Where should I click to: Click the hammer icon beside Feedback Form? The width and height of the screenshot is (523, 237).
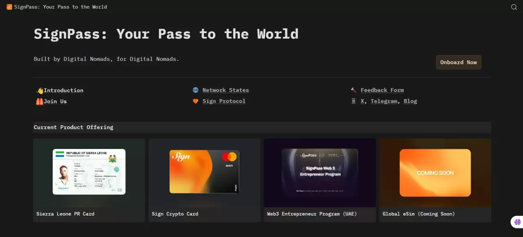point(353,90)
